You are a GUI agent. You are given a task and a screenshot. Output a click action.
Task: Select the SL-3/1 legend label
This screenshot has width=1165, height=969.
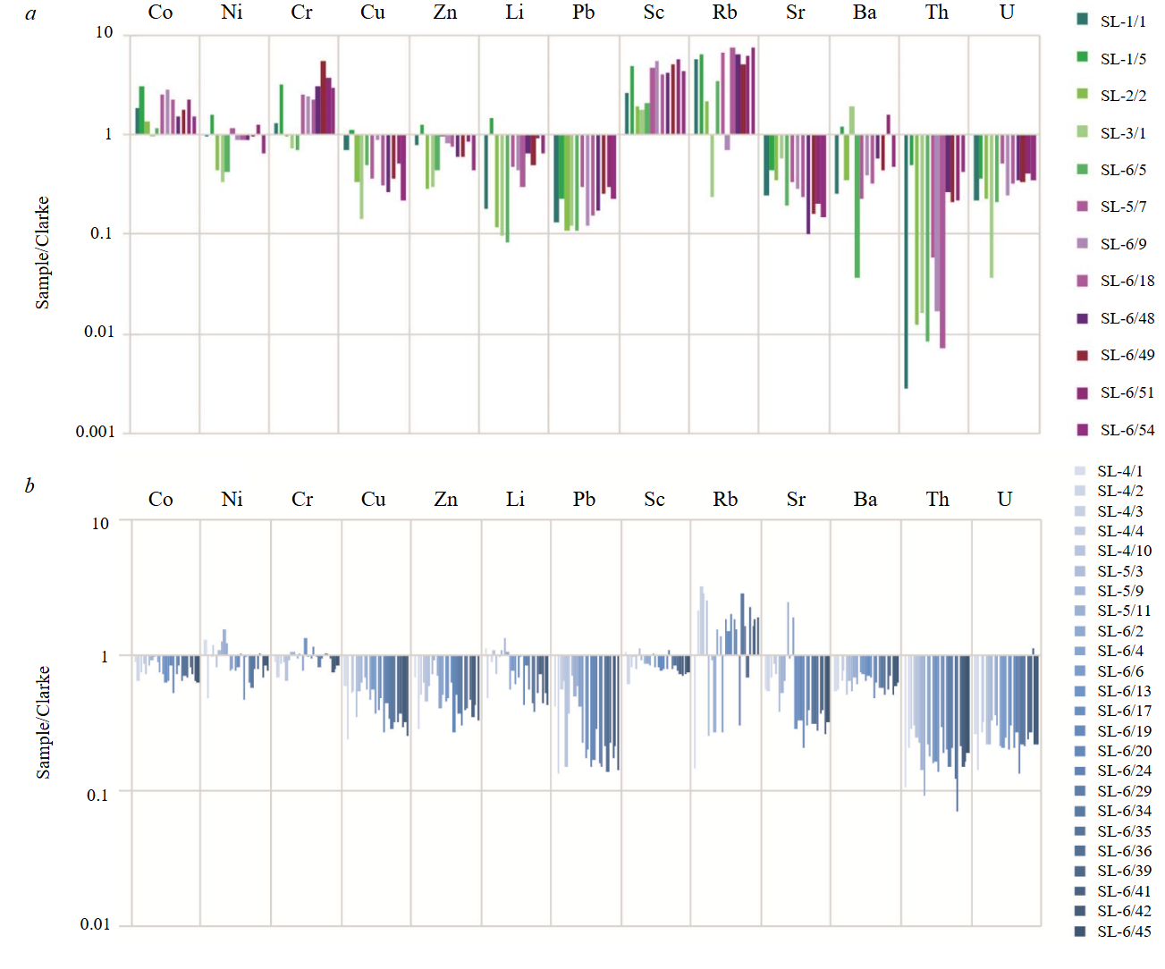pyautogui.click(x=1123, y=133)
